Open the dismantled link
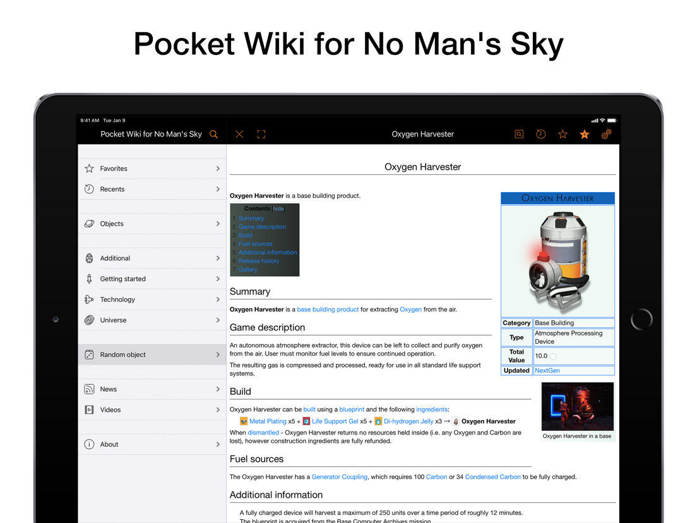This screenshot has width=697, height=523. coord(263,433)
